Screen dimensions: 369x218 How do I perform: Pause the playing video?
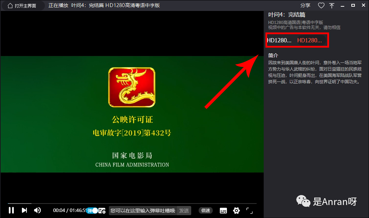tap(11, 210)
